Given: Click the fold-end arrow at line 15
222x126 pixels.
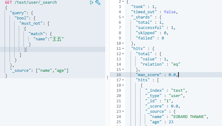Looking at the screenshot, I should (124, 70).
